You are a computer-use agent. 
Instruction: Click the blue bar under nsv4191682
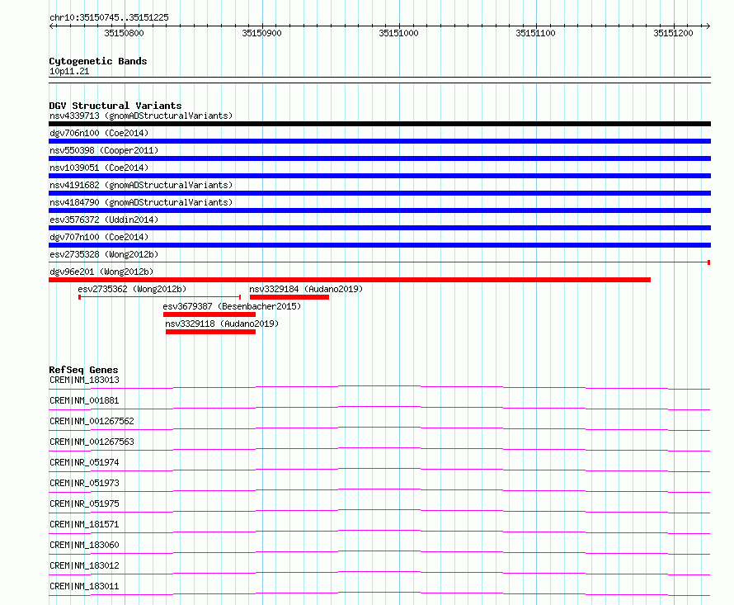[x=379, y=193]
